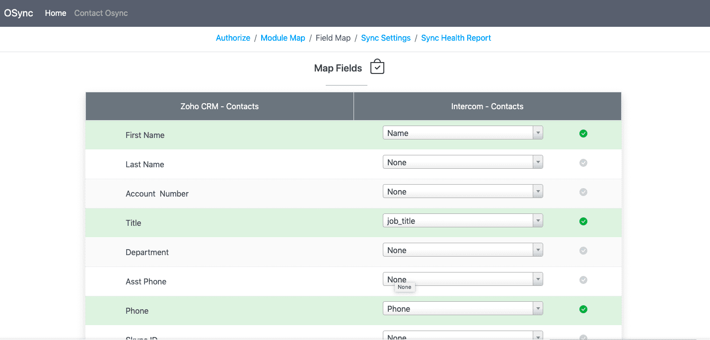Screen dimensions: 710x340
Task: Click the Department field label
Action: [147, 252]
